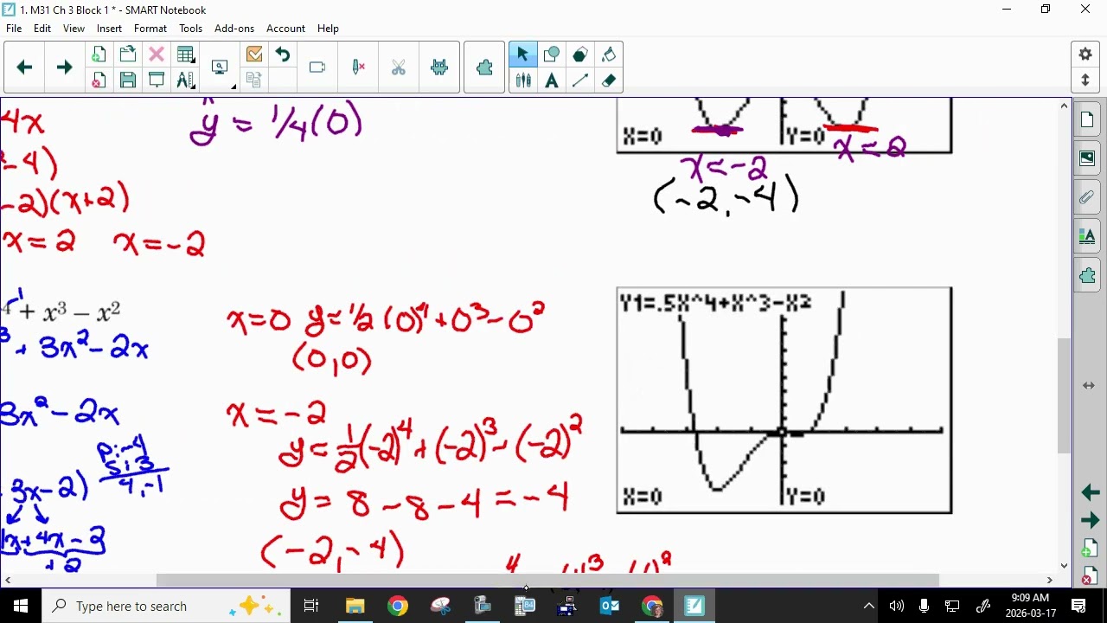
Task: Open the Edit menu
Action: point(42,29)
